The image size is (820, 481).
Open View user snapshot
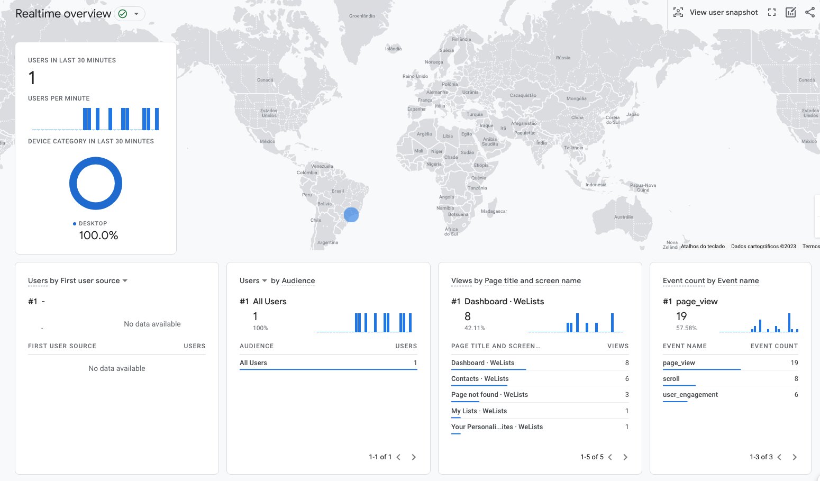[x=715, y=12]
